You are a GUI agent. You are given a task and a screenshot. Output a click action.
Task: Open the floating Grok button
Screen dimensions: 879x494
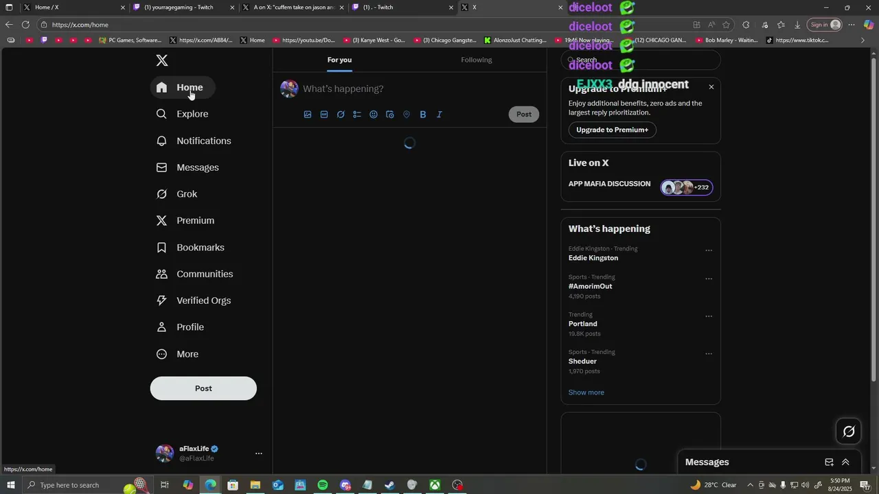point(849,432)
